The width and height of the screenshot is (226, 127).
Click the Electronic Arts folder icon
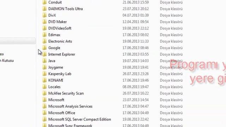coord(44,41)
